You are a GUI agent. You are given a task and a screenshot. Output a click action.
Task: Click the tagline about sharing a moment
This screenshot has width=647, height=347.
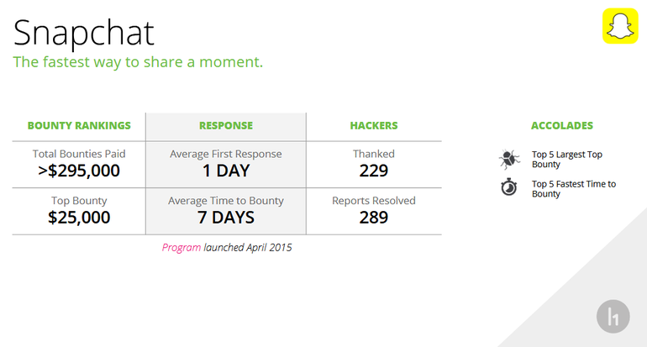point(138,62)
